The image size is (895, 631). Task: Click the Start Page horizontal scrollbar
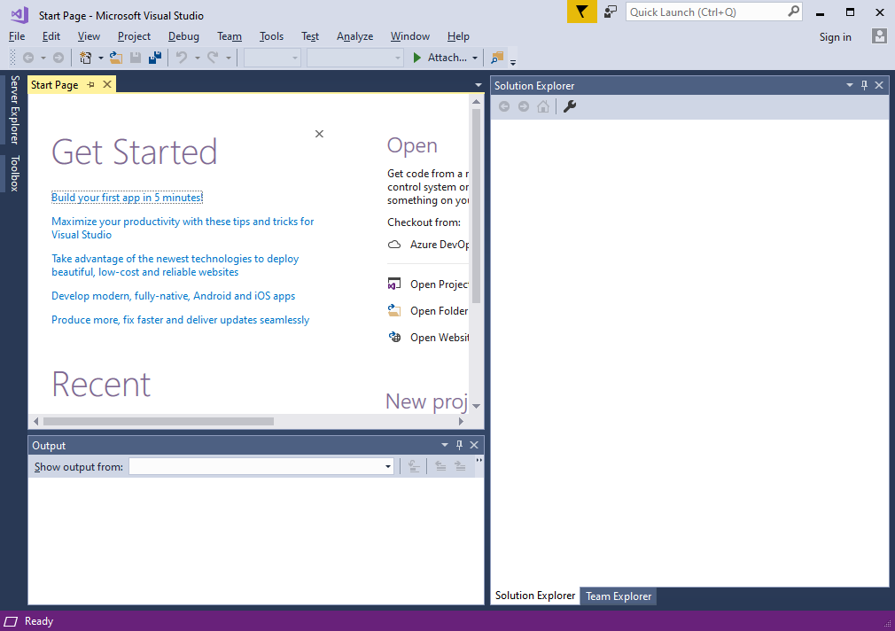[x=160, y=421]
